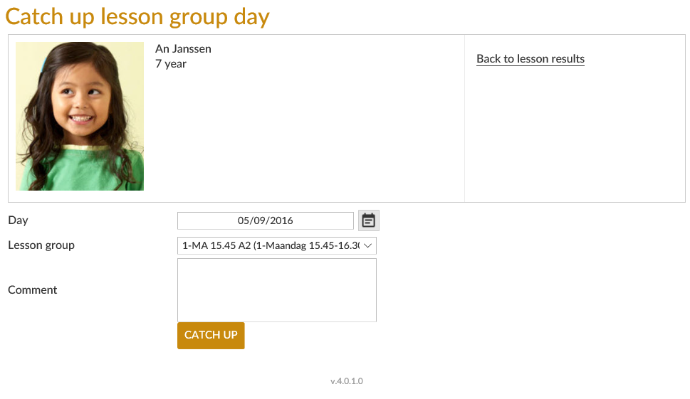The height and width of the screenshot is (399, 690).
Task: Open the calendar date picker icon
Action: click(x=368, y=220)
